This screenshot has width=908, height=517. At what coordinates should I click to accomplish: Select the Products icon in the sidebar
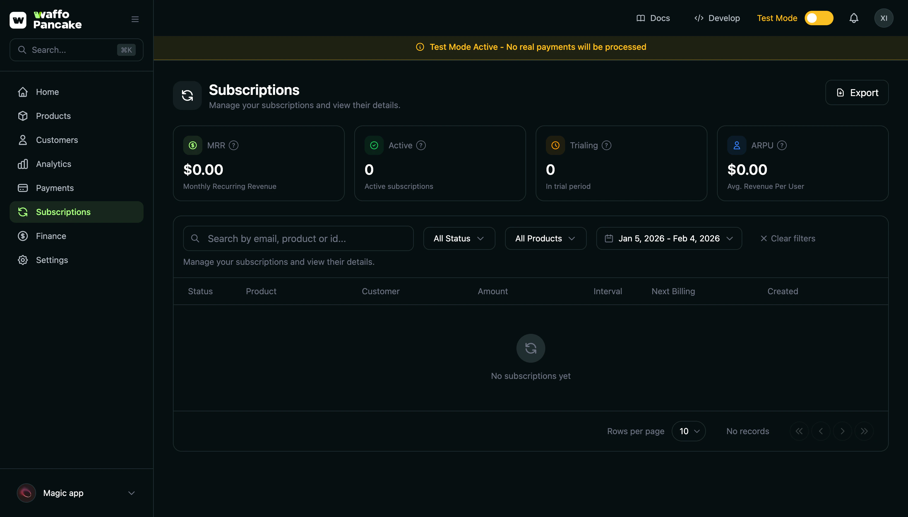pos(23,116)
